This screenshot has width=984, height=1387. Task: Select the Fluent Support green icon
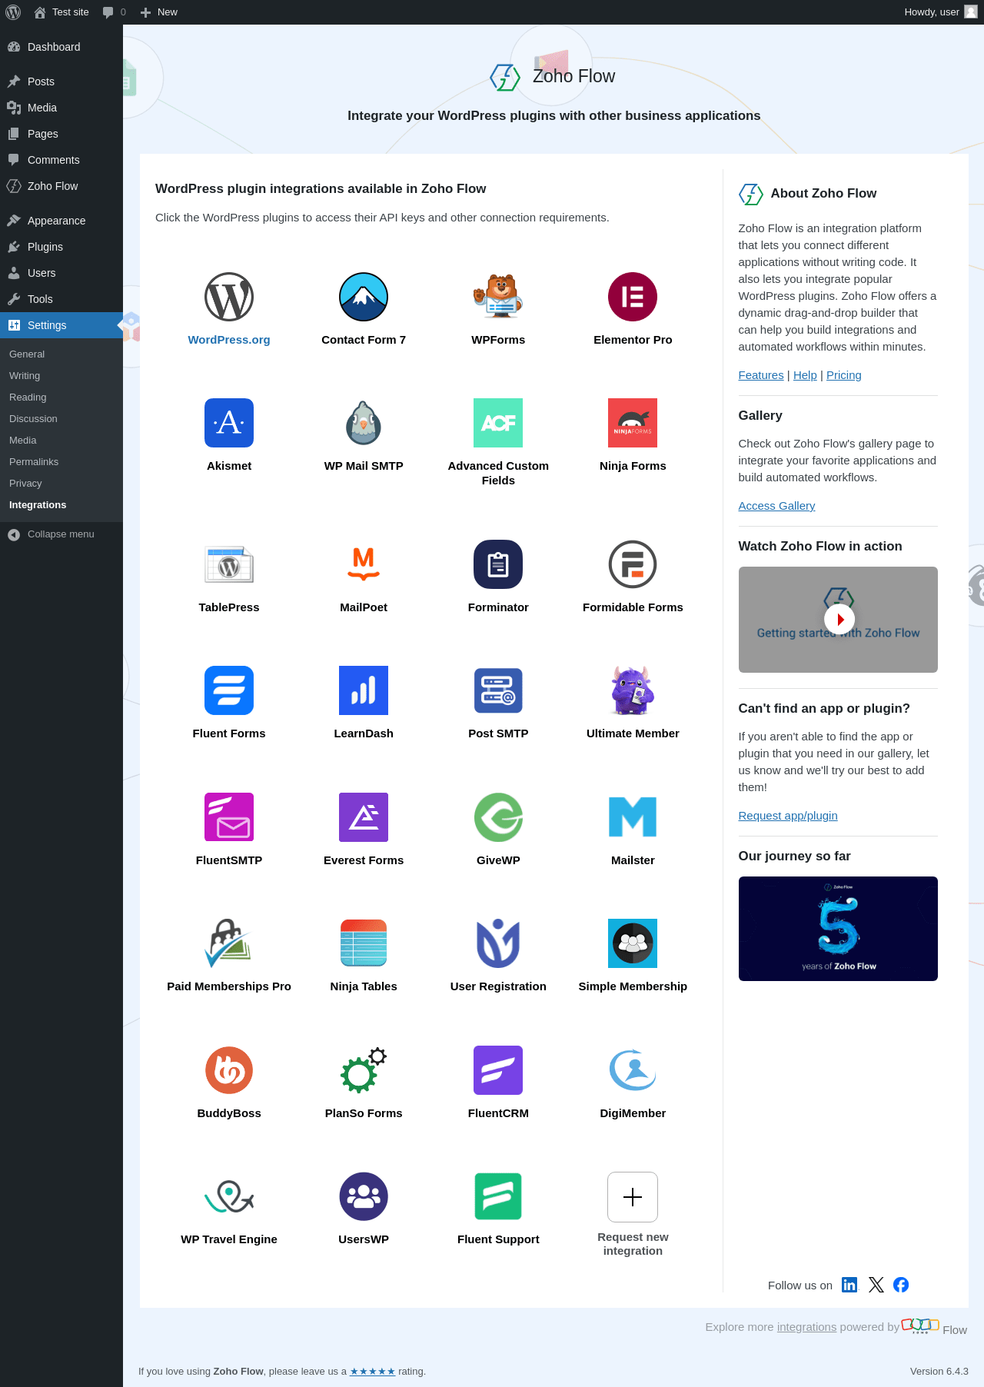coord(498,1196)
